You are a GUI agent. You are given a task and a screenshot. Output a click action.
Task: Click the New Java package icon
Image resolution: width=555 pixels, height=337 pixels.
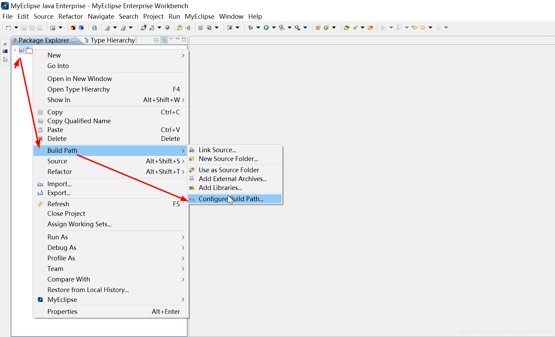(318, 28)
